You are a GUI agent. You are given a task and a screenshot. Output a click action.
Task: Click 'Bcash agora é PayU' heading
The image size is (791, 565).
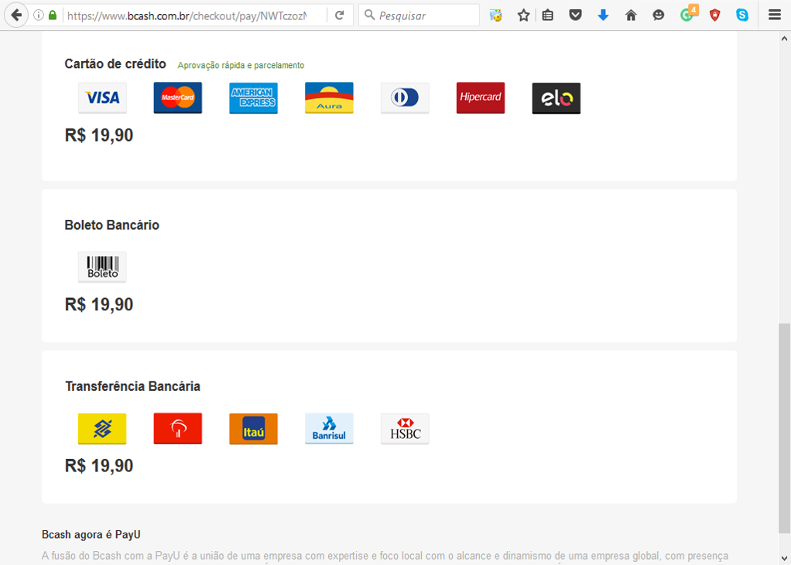(x=91, y=535)
